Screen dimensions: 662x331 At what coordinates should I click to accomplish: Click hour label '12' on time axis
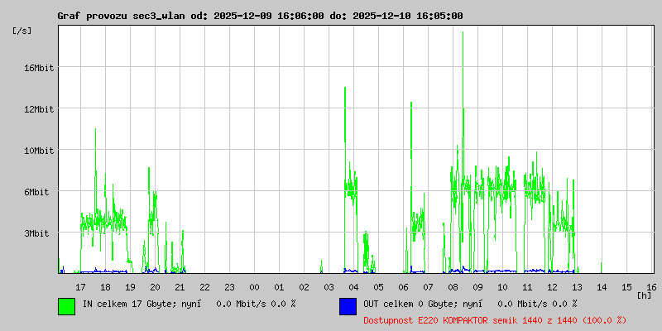pyautogui.click(x=552, y=287)
